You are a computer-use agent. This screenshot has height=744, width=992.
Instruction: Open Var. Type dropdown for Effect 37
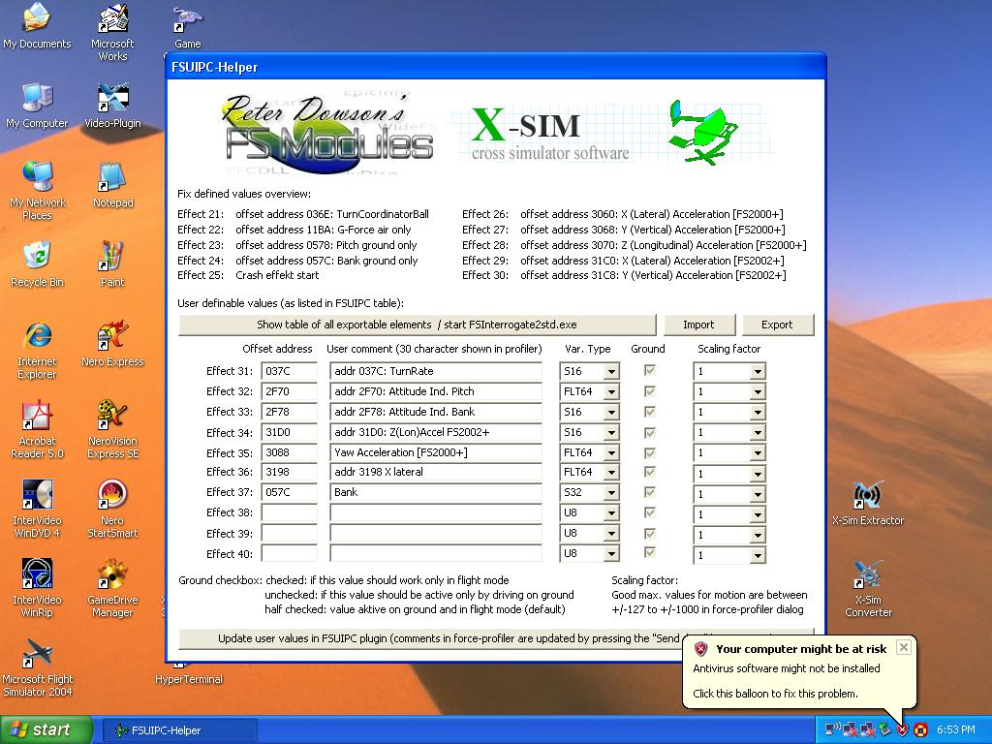pyautogui.click(x=611, y=493)
